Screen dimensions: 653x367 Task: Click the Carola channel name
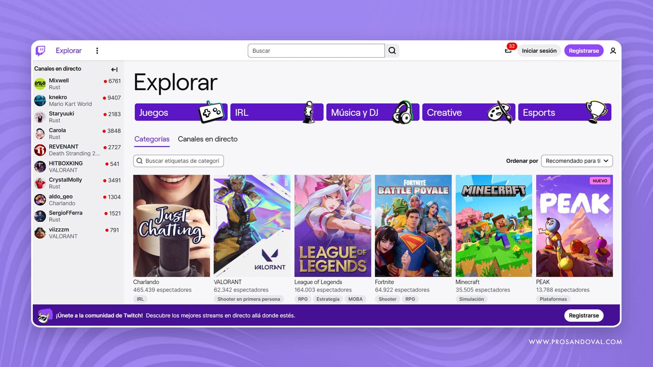(57, 130)
